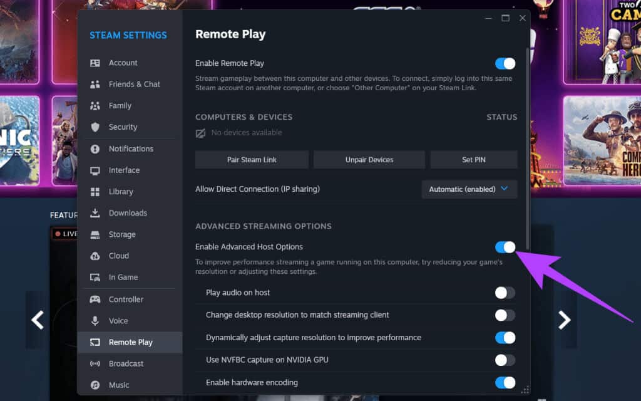Click the LIVE badge in Steam store

point(65,234)
